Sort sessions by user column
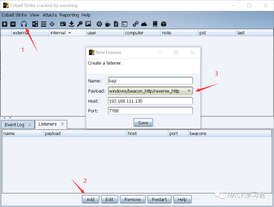The image size is (274, 207). (x=105, y=33)
